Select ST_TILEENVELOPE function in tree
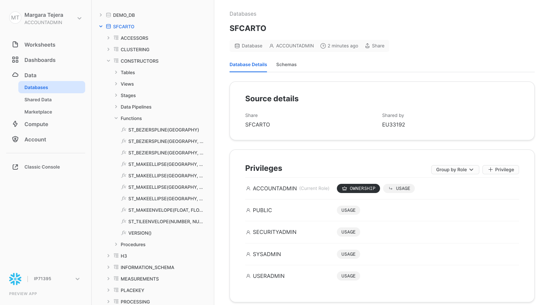Image resolution: width=550 pixels, height=305 pixels. pos(165,222)
